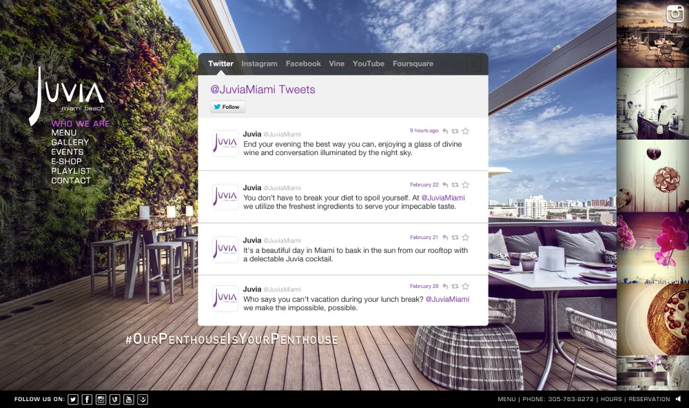Retweet the February 21 tweet
Image resolution: width=689 pixels, height=408 pixels.
point(455,237)
